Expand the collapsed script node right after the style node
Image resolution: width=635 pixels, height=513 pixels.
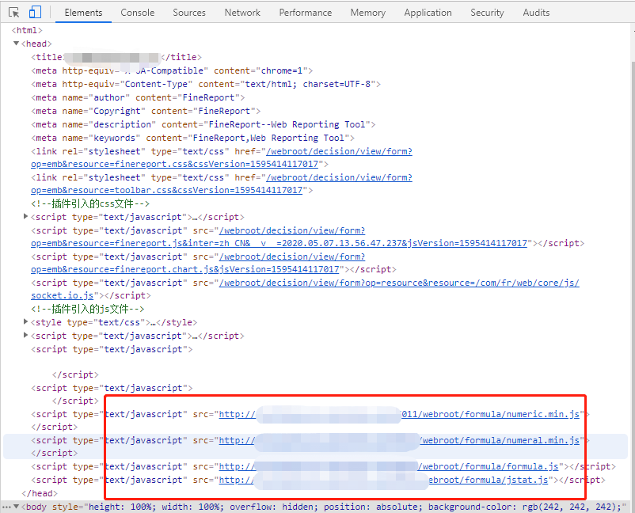(x=26, y=335)
